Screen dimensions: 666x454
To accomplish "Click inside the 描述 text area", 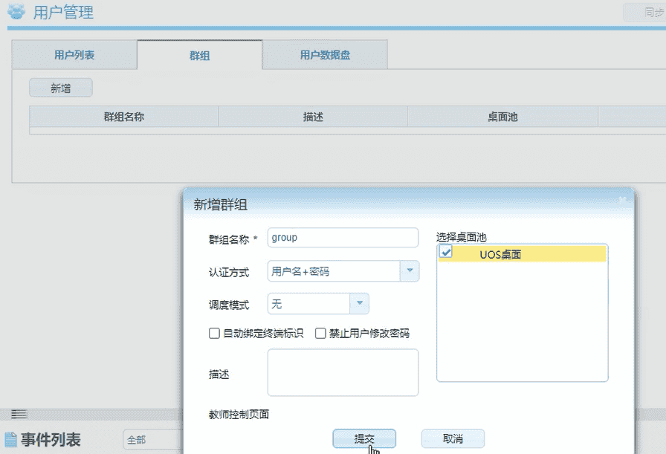I will tap(342, 373).
